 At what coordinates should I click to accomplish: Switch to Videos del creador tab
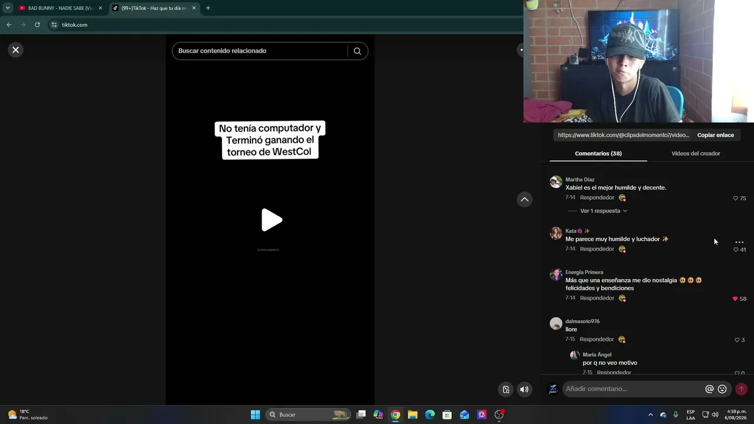pyautogui.click(x=696, y=154)
